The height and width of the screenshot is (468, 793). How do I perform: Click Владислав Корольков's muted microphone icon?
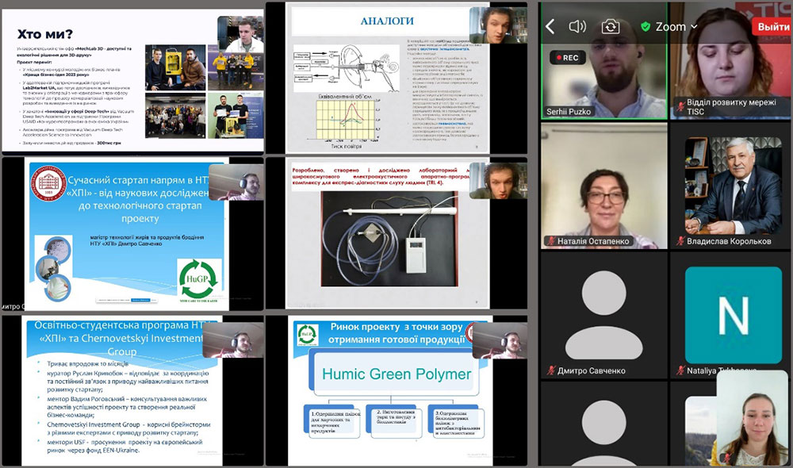point(680,240)
